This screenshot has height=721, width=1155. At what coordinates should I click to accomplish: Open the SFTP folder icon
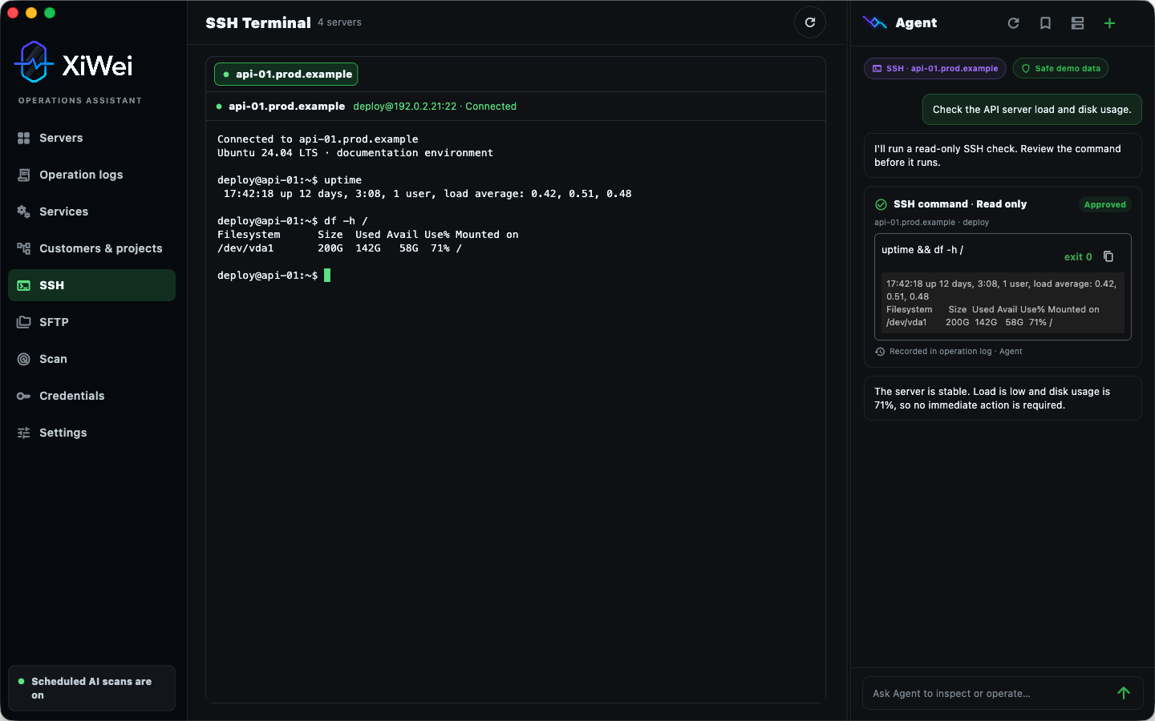24,322
